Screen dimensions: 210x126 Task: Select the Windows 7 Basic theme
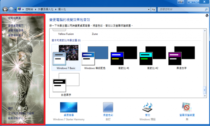[66, 57]
